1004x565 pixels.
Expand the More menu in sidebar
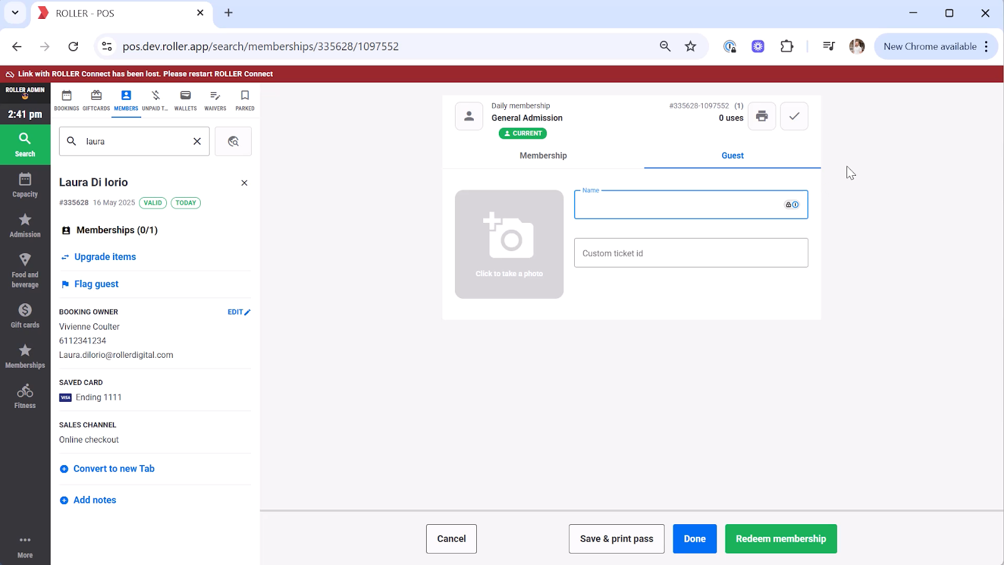click(25, 546)
